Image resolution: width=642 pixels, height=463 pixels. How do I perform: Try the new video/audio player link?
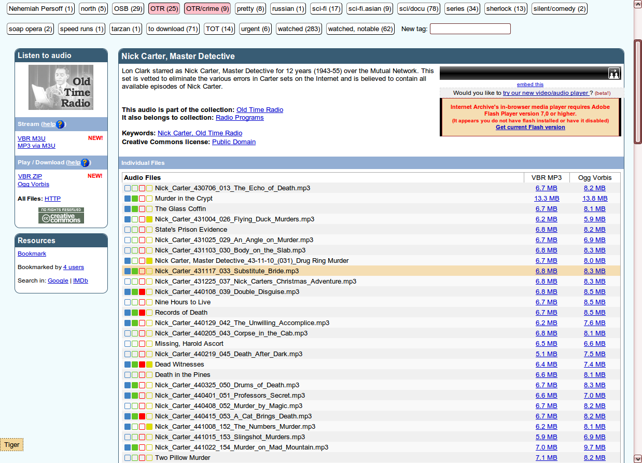(546, 93)
